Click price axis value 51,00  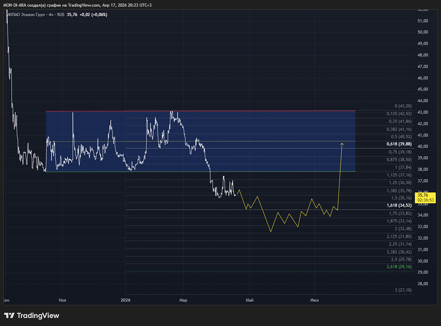pyautogui.click(x=423, y=21)
